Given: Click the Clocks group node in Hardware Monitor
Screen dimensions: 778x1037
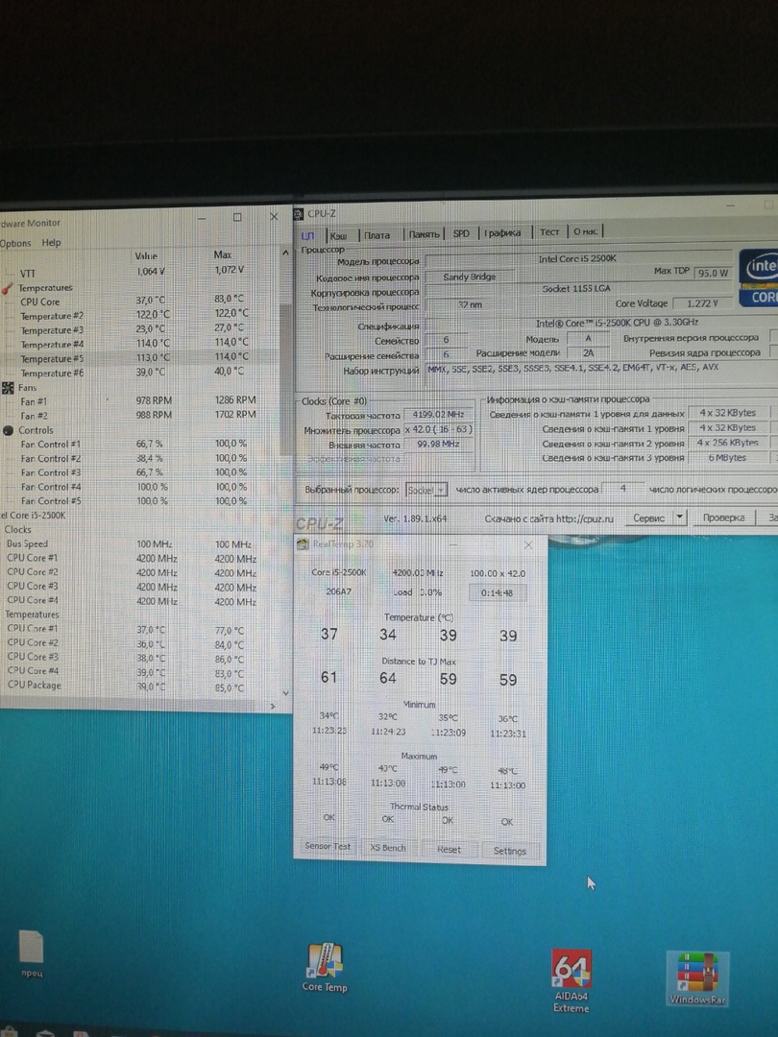Looking at the screenshot, I should (18, 529).
